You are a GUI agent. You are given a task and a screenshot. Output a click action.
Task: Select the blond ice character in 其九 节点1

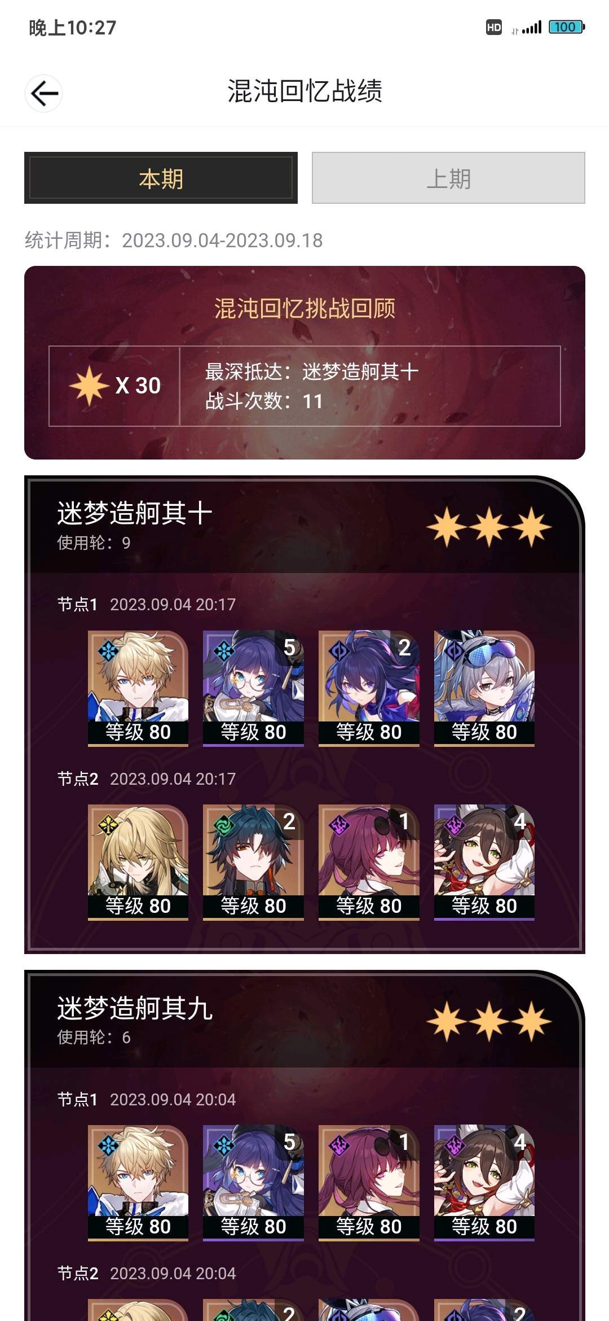click(138, 1183)
